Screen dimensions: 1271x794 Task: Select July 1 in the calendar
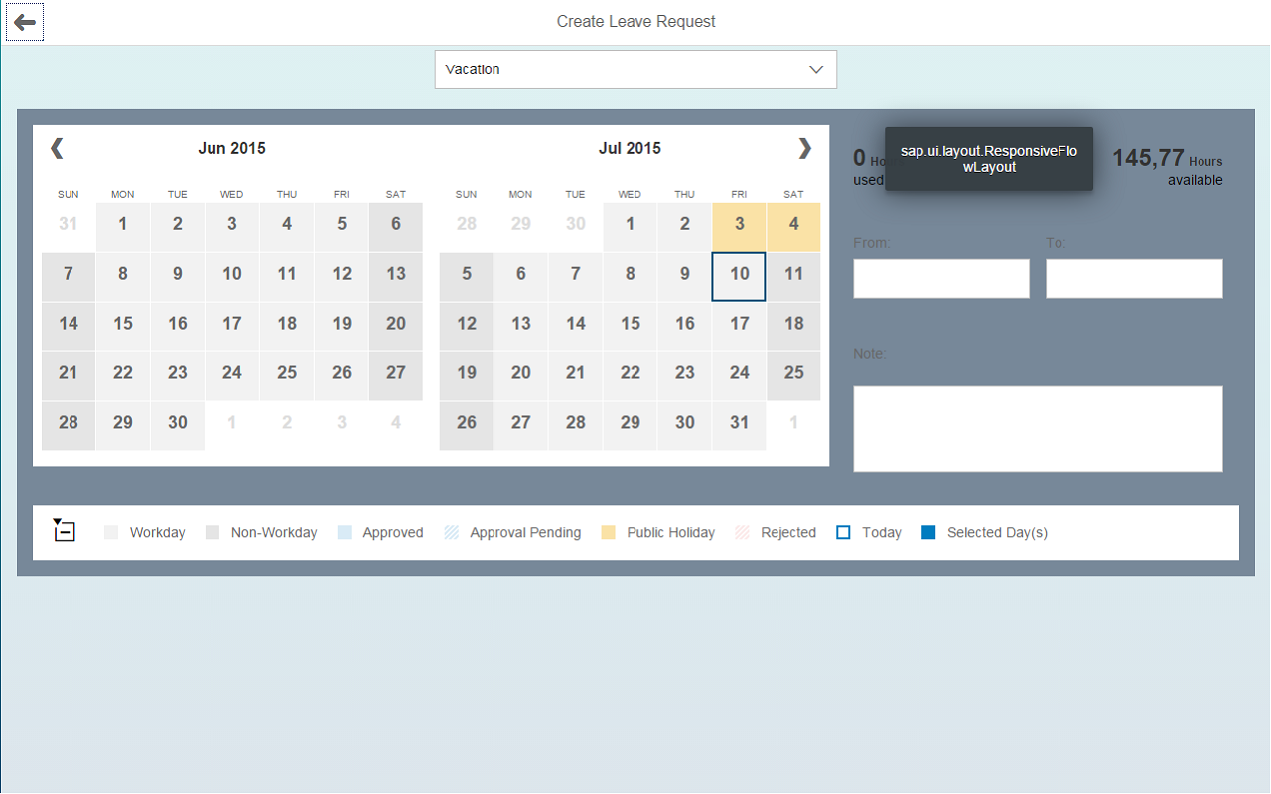tap(630, 226)
